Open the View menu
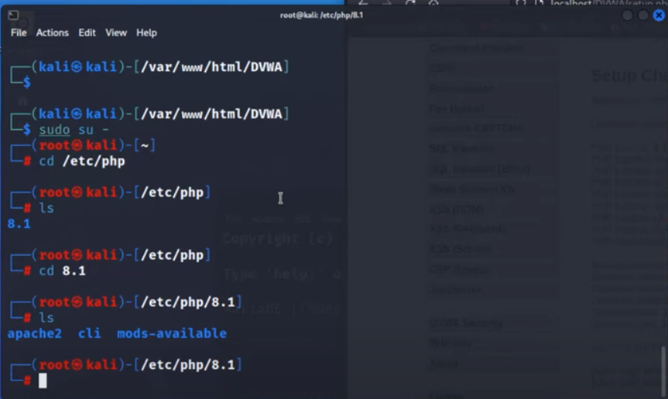Viewport: 668px width, 399px height. 116,32
